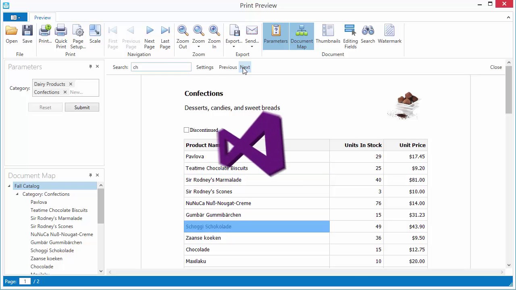Close the Parameters panel

(97, 67)
